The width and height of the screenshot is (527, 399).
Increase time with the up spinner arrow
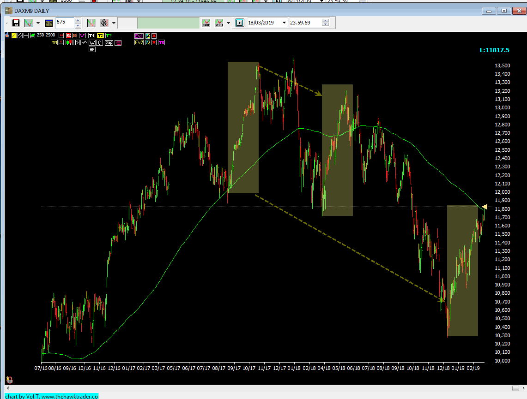tap(325, 20)
